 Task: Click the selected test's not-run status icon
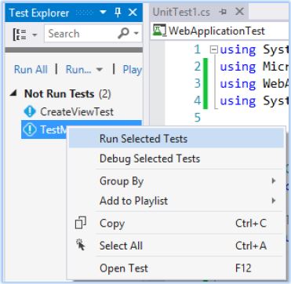[30, 129]
